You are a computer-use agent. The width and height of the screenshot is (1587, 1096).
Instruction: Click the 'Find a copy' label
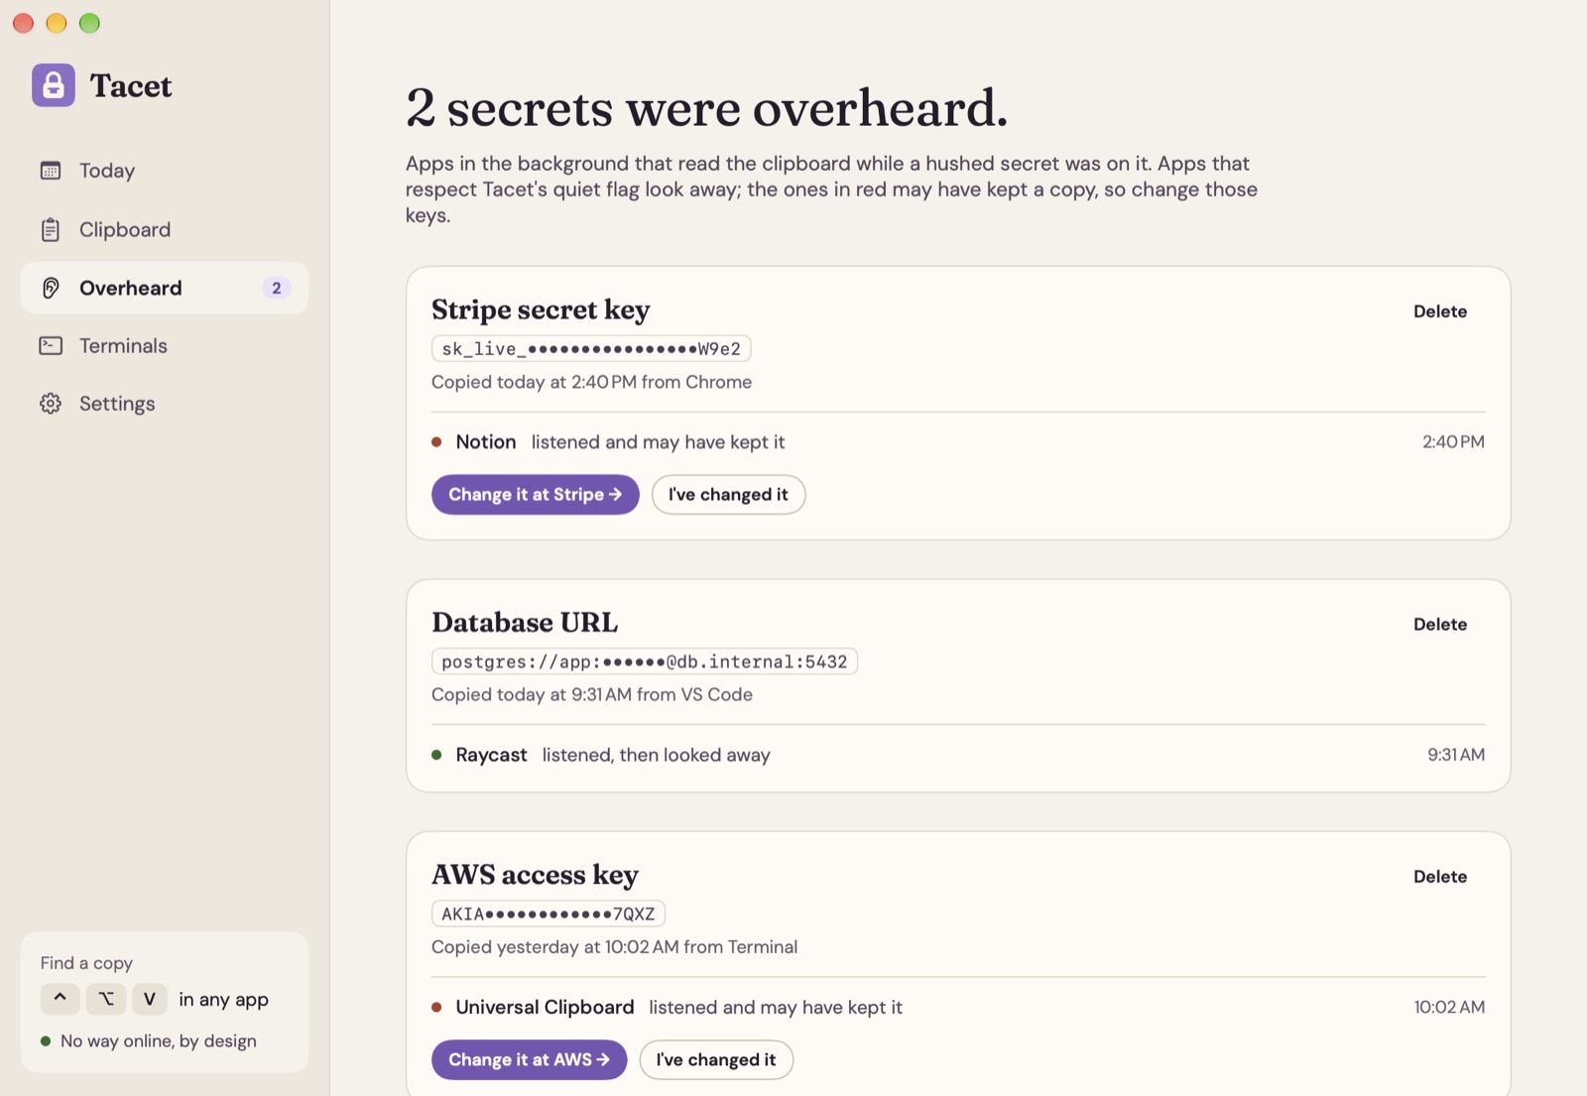(x=86, y=963)
